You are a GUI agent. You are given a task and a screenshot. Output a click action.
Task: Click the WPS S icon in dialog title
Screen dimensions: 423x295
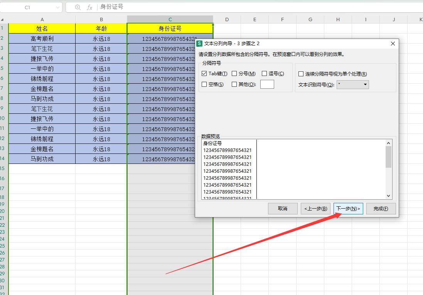(x=199, y=44)
